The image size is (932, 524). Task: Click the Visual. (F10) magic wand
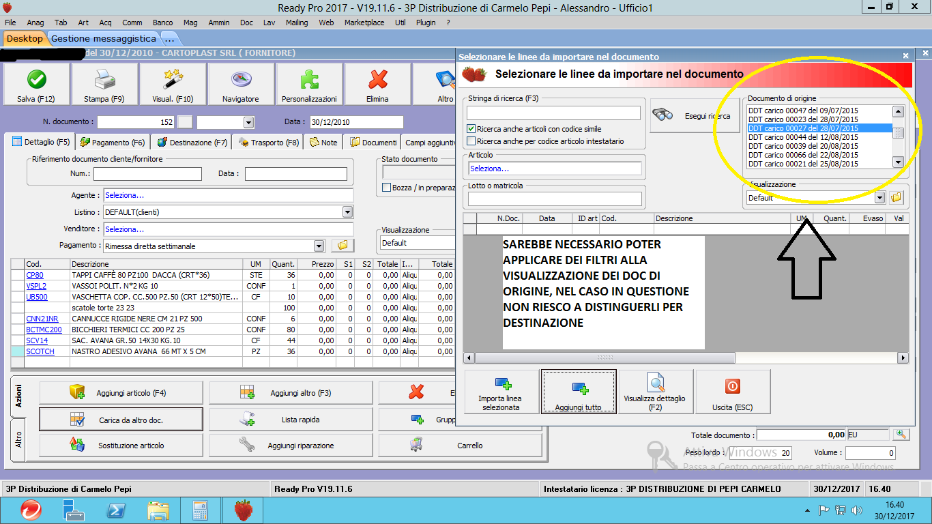pos(173,84)
